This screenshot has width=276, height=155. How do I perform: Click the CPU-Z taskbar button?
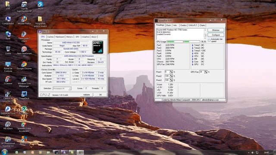(x=64, y=152)
